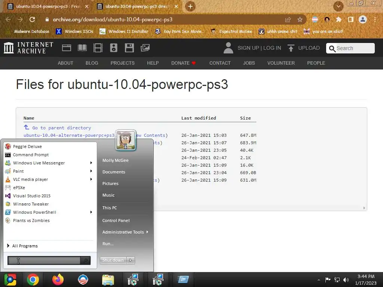Click Go to parent directory link

pos(62,128)
